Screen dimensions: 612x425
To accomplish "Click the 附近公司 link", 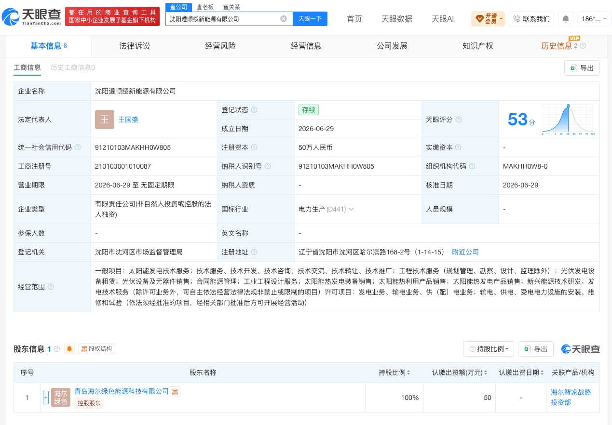I will [465, 252].
